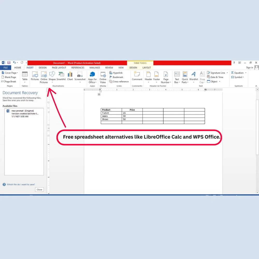Insert a Chart

pos(70,76)
